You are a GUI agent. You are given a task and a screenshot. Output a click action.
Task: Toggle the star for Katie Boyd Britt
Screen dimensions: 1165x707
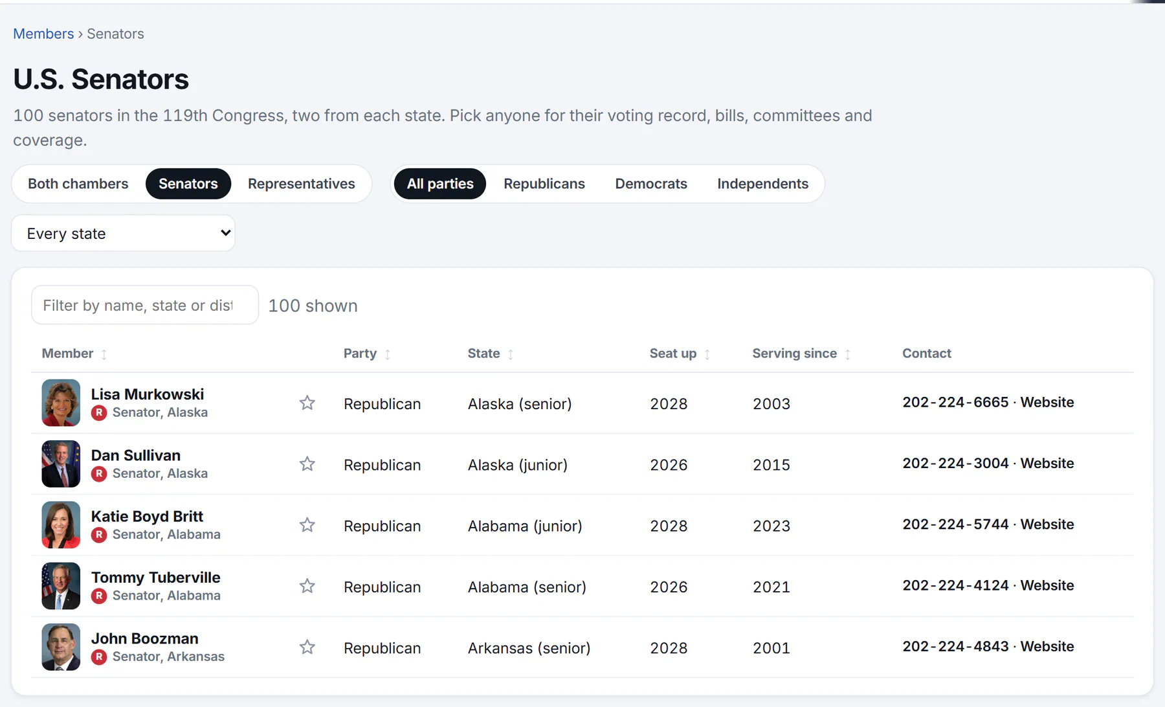click(307, 524)
